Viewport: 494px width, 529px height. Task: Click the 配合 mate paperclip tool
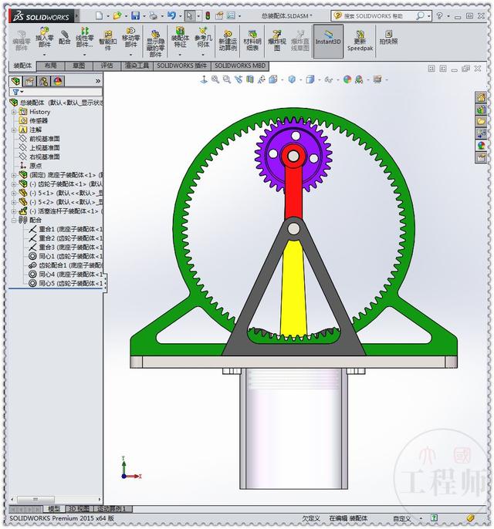(65, 37)
